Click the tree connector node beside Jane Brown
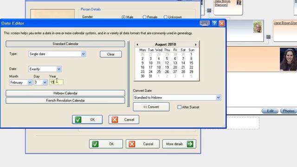Image resolution: width=297 pixels, height=167 pixels. tap(268, 37)
